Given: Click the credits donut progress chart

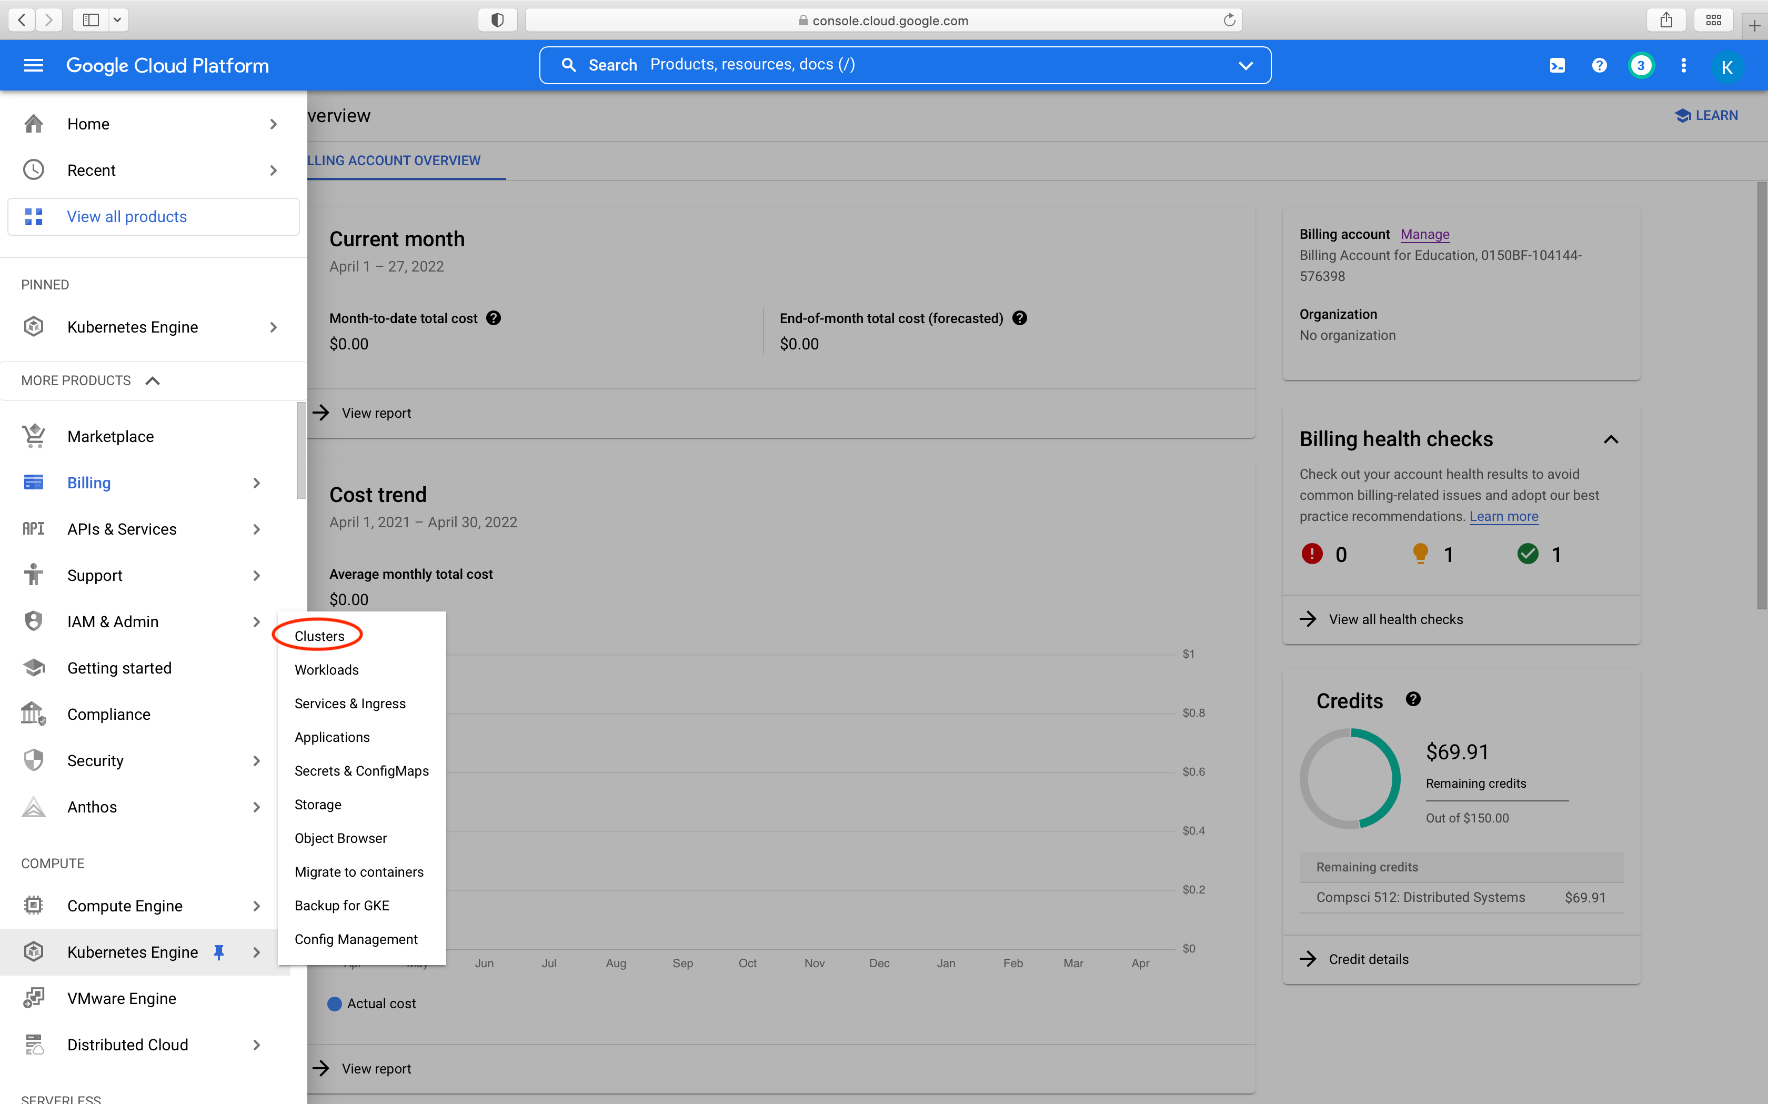Looking at the screenshot, I should pyautogui.click(x=1350, y=778).
